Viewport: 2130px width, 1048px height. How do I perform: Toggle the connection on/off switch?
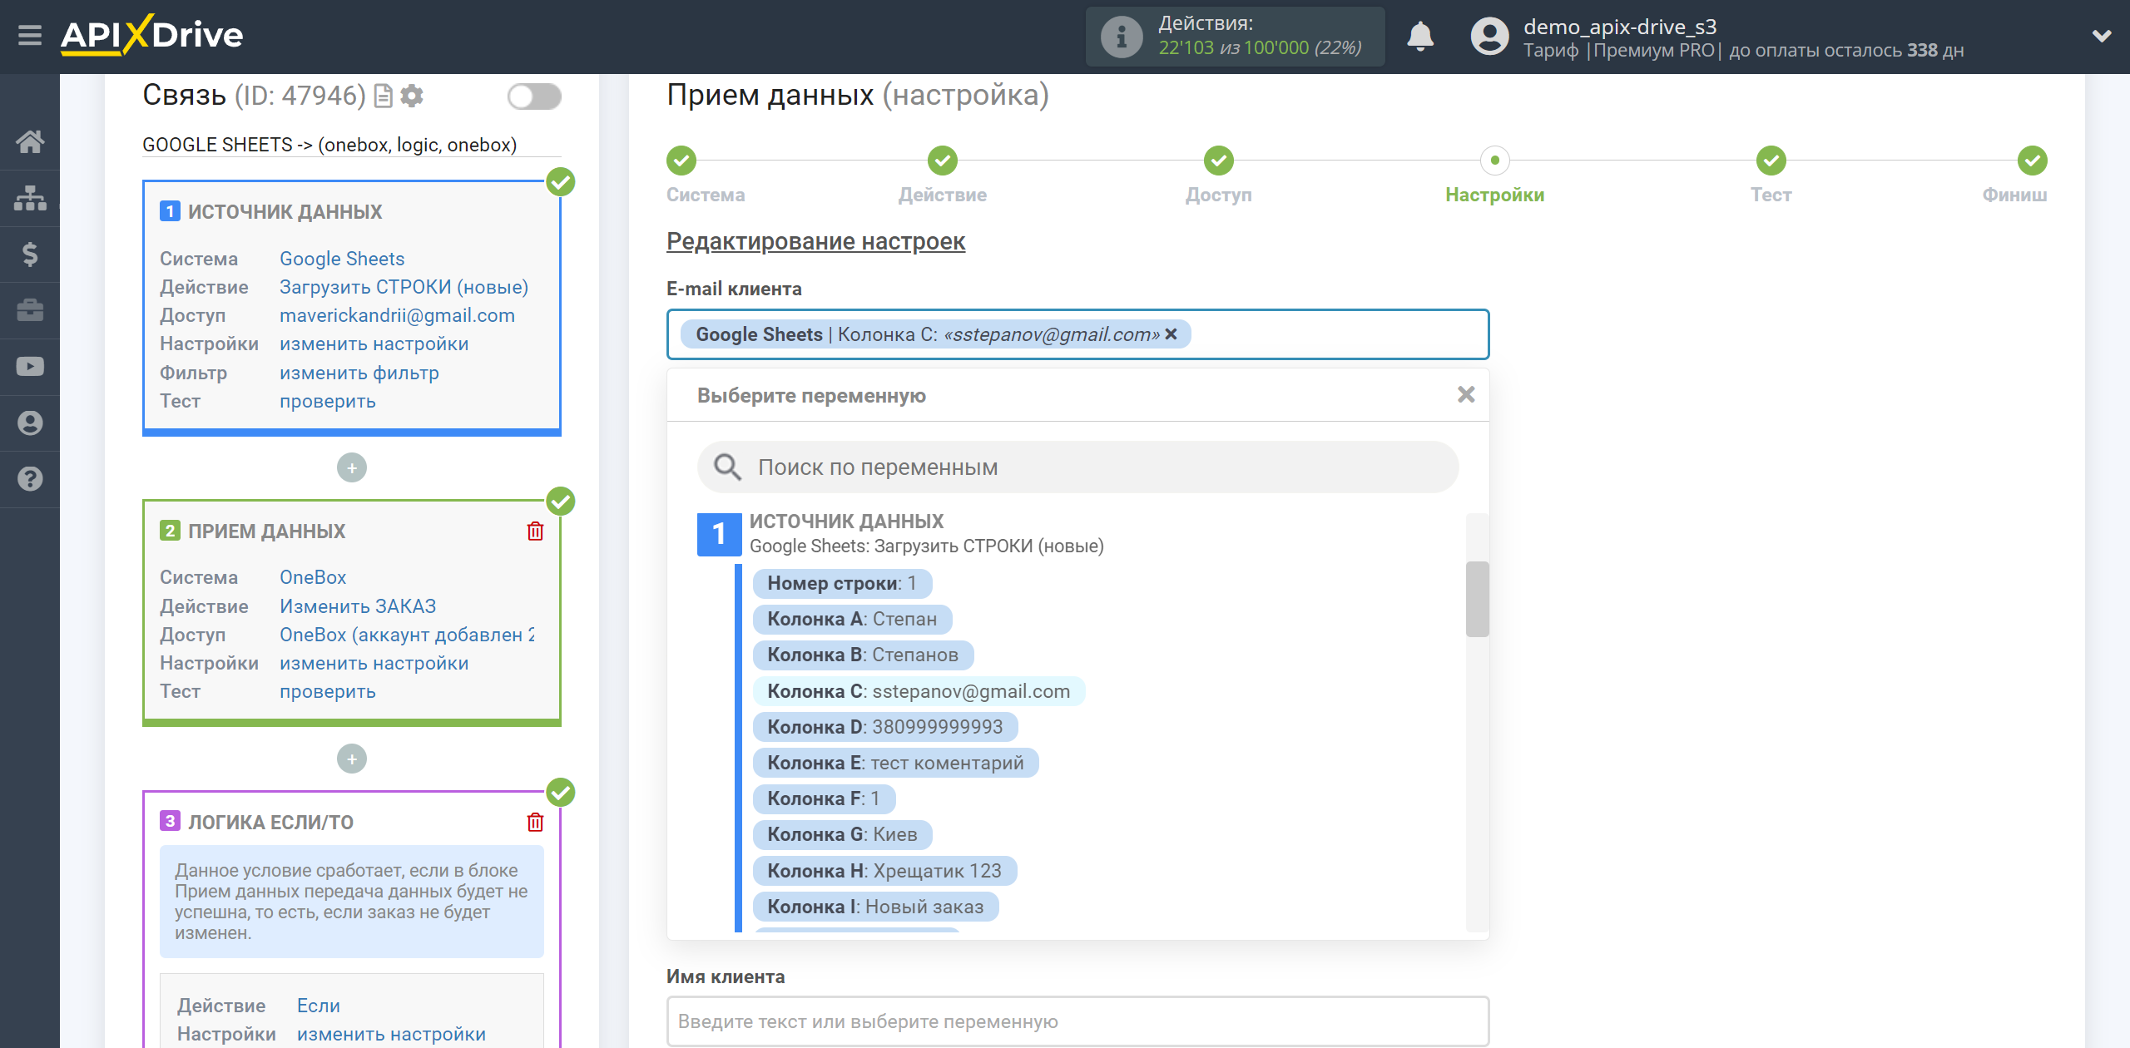(x=534, y=96)
